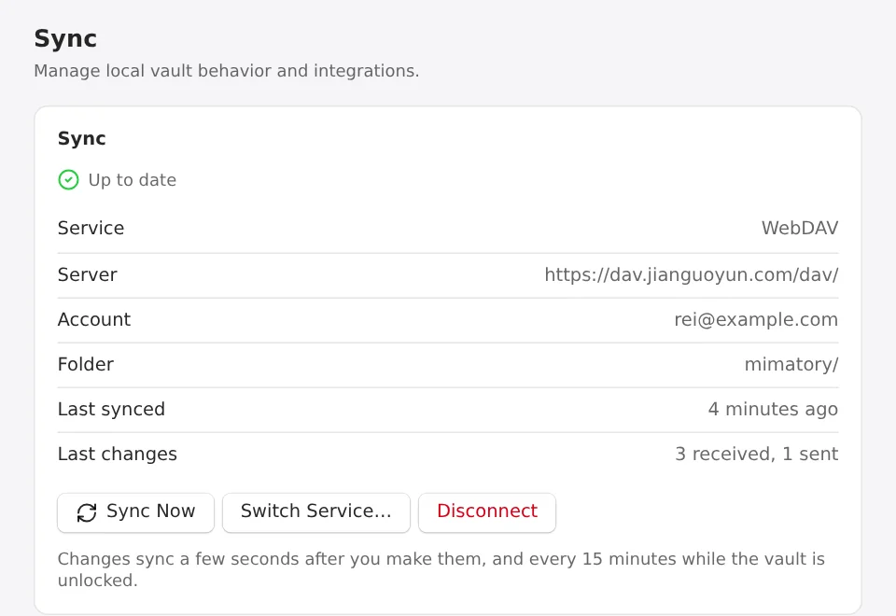
Task: Click '3 received, 1 sent' value
Action: pyautogui.click(x=756, y=454)
